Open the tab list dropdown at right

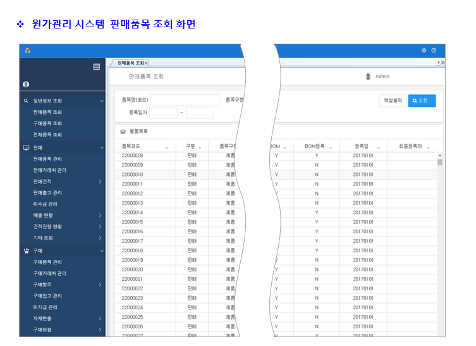click(x=438, y=63)
